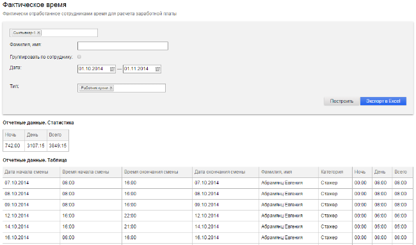
Task: Select Ночь value 00:00 in 09.10.2014 row
Action: click(360, 205)
